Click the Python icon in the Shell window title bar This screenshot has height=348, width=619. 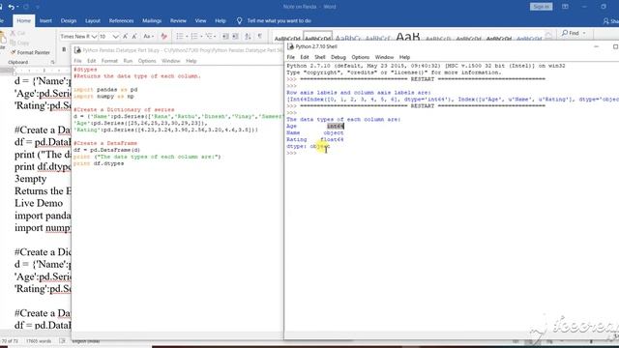pos(291,46)
